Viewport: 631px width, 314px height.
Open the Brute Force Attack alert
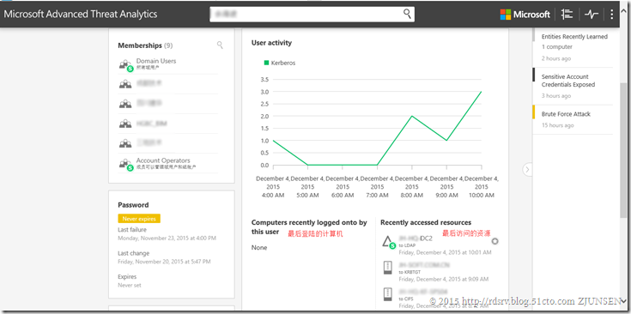click(x=566, y=114)
